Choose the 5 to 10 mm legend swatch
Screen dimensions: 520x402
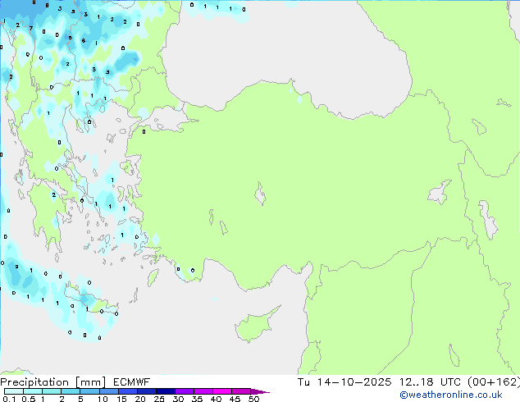89,391
